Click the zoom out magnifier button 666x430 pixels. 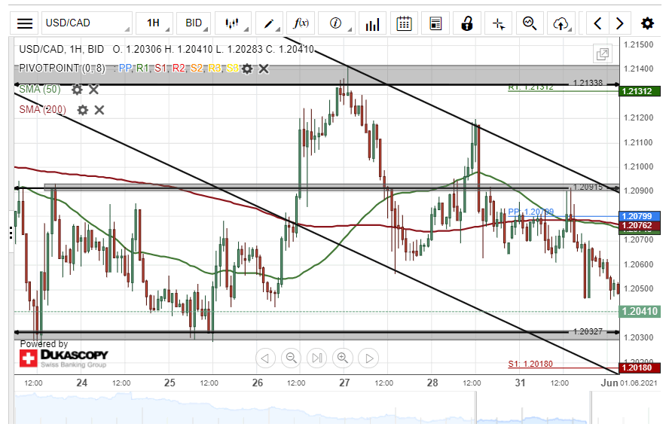point(291,358)
